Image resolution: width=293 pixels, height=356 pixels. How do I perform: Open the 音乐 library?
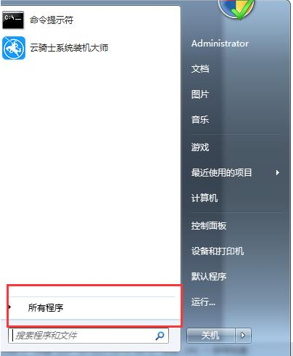click(x=200, y=120)
